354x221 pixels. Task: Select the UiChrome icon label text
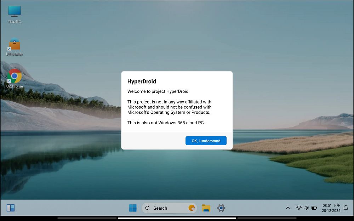click(14, 86)
